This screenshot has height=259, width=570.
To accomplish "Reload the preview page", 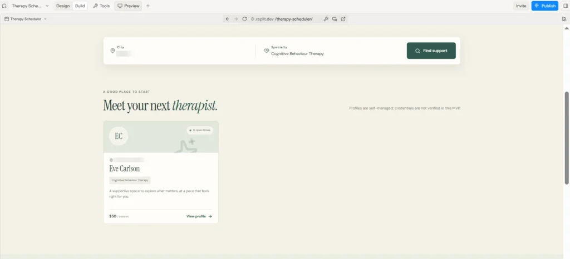I will coord(245,19).
